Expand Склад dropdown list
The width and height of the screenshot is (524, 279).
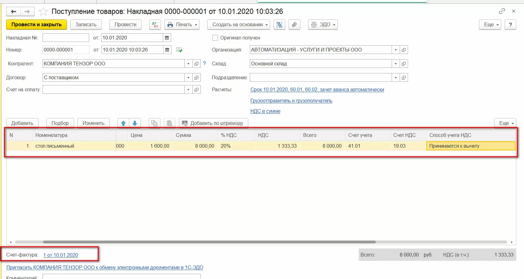click(x=396, y=64)
